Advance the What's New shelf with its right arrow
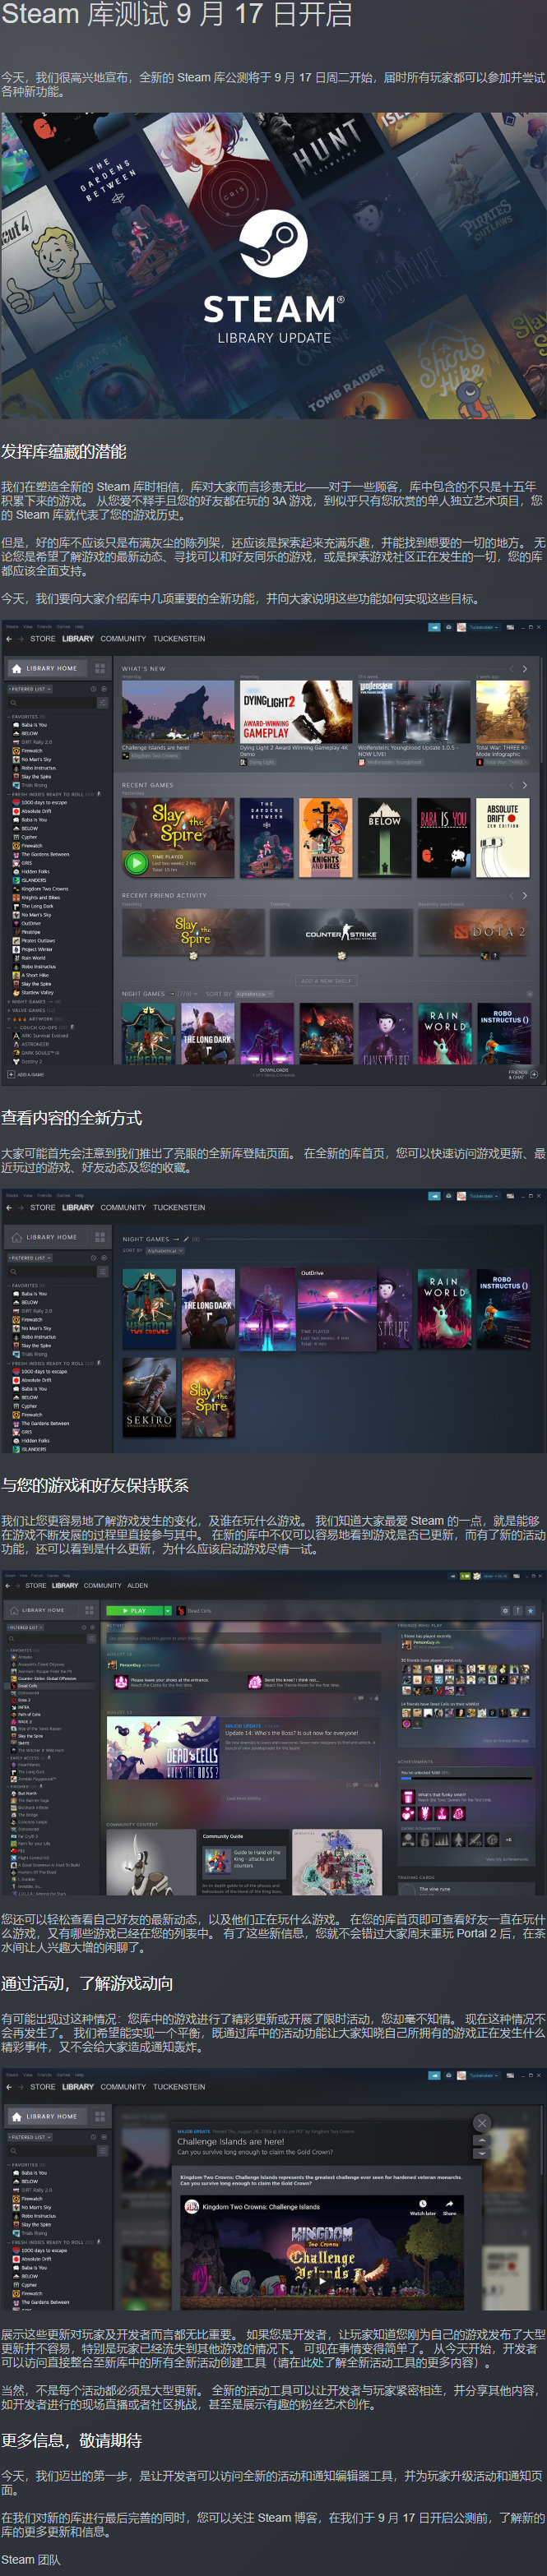This screenshot has width=547, height=2576. click(x=524, y=668)
